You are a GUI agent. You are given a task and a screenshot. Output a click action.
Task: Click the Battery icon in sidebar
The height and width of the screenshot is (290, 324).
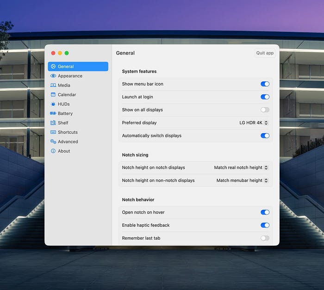[x=53, y=113]
